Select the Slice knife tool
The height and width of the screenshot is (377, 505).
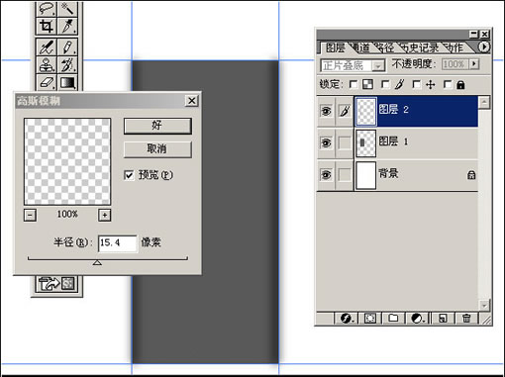pyautogui.click(x=67, y=26)
